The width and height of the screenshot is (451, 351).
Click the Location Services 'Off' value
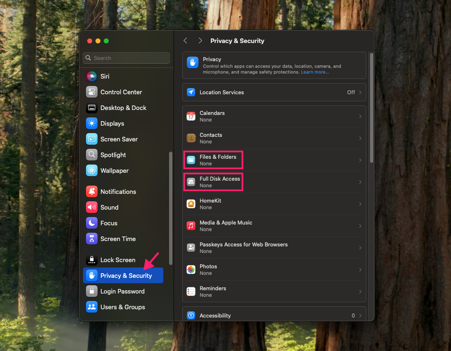pos(351,92)
